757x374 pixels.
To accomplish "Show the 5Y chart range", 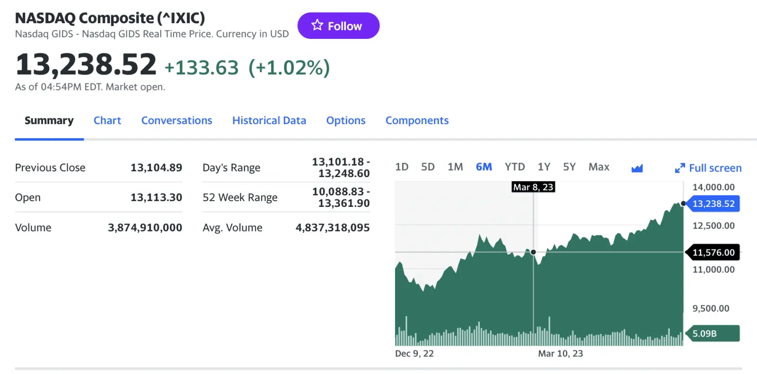I will (569, 167).
